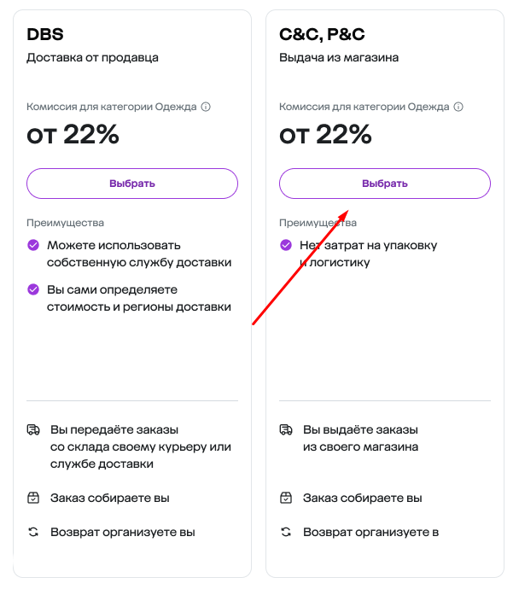Click the Выбрать button in C&C, P&C card

coord(385,184)
